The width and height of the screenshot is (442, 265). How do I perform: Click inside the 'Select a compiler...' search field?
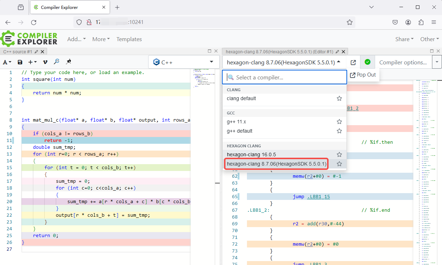[285, 77]
